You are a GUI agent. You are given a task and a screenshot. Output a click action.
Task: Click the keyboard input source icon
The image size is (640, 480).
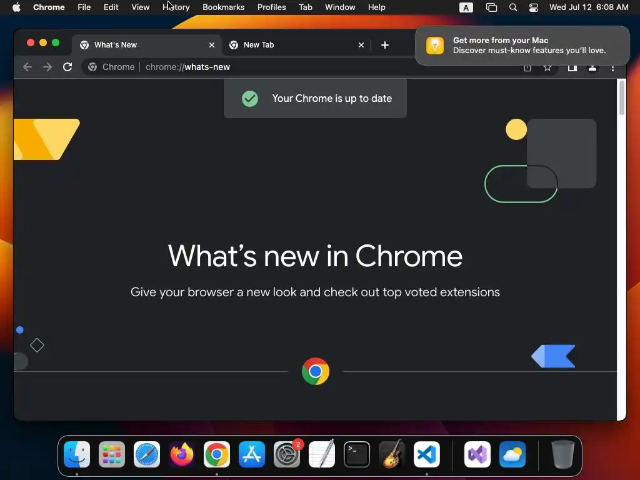(x=466, y=7)
